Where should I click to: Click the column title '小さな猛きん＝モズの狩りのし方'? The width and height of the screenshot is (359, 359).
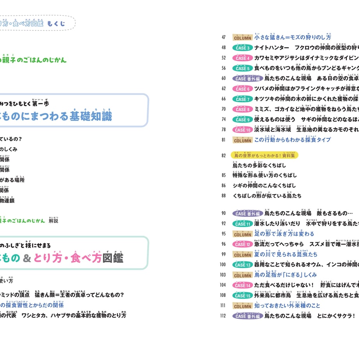pos(293,37)
